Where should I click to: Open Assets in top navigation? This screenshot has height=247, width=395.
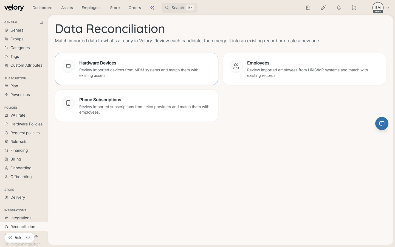click(67, 8)
